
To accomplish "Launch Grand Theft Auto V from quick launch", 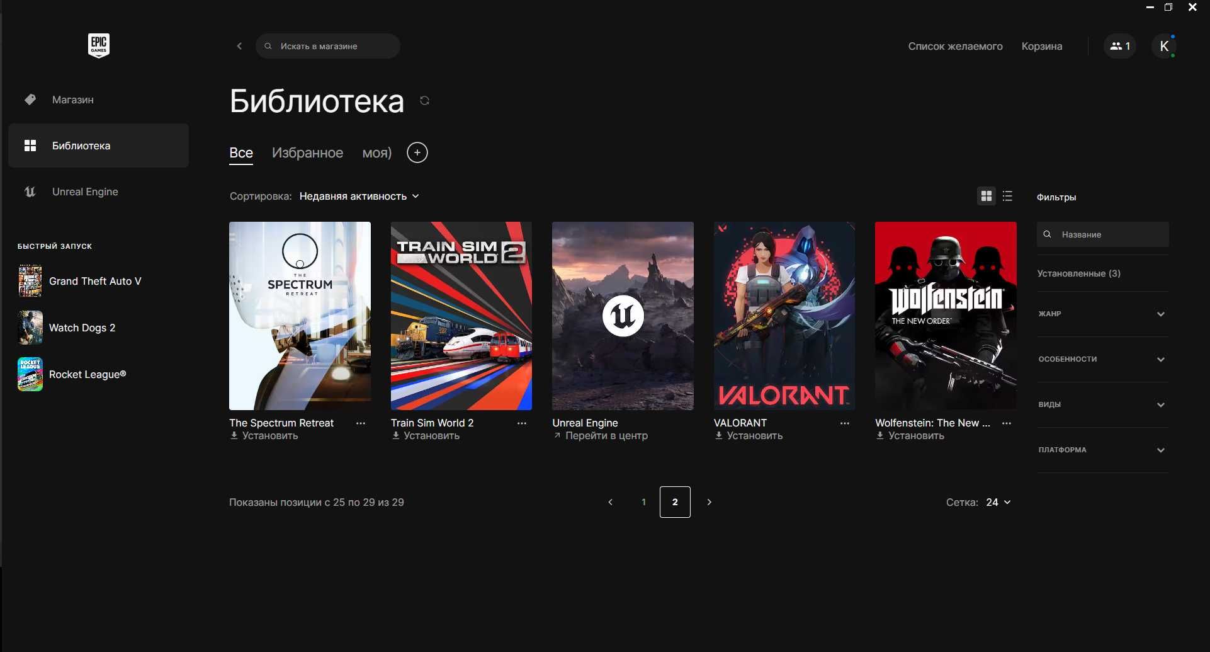I will coord(80,281).
